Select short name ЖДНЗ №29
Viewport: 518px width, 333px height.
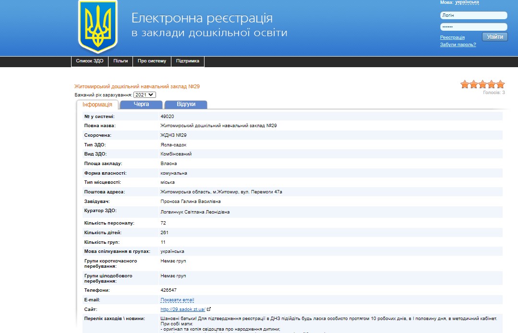point(173,135)
